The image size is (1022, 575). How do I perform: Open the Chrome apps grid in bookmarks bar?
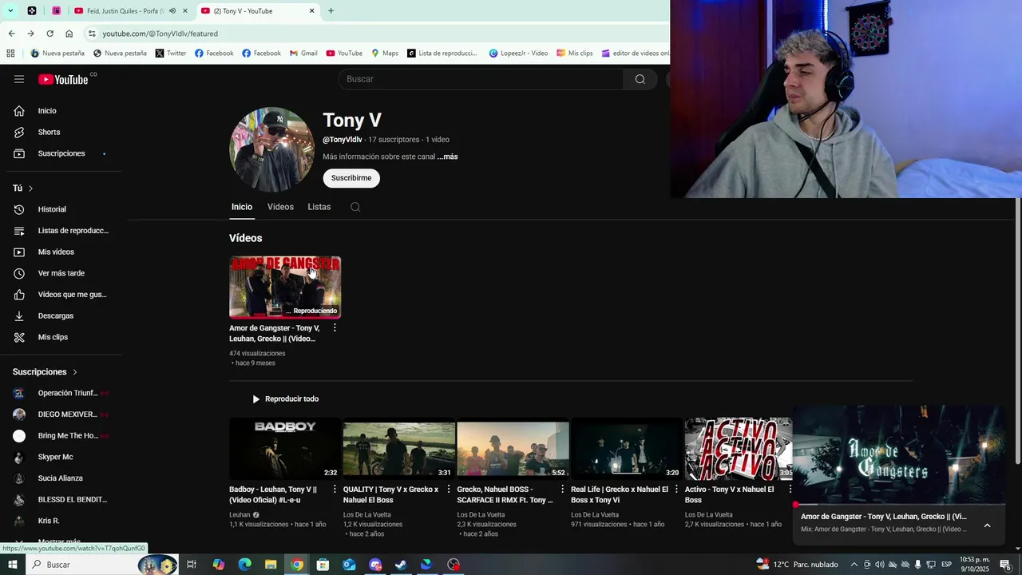pos(10,54)
